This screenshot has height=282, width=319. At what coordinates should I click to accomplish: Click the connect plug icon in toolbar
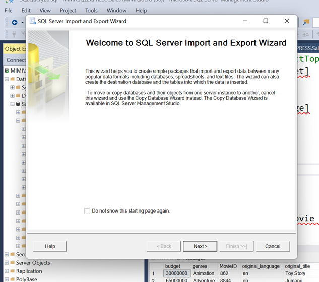click(x=14, y=34)
